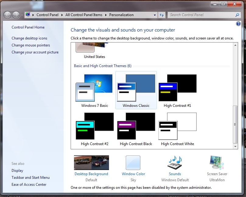Click the Screen Saver label
Viewport: 246px width, 197px height.
pyautogui.click(x=217, y=174)
